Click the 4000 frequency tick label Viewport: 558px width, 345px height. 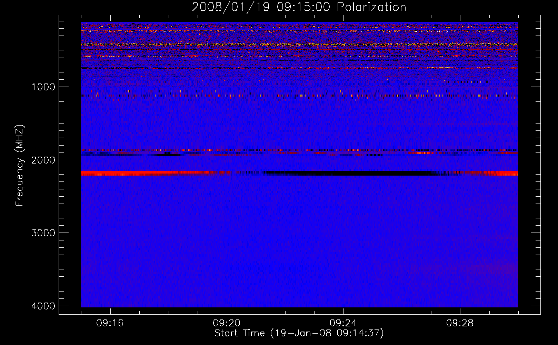click(x=43, y=306)
